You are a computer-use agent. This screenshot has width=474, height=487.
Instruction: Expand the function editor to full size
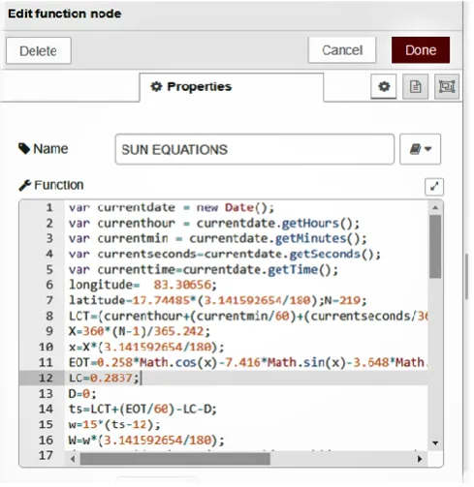pos(434,187)
